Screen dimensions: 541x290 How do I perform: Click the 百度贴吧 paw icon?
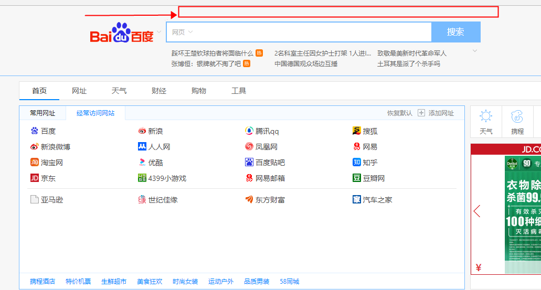249,163
